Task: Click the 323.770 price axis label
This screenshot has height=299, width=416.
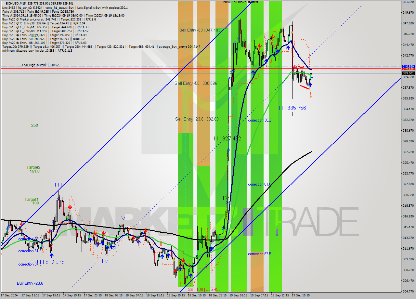Action: [x=409, y=174]
